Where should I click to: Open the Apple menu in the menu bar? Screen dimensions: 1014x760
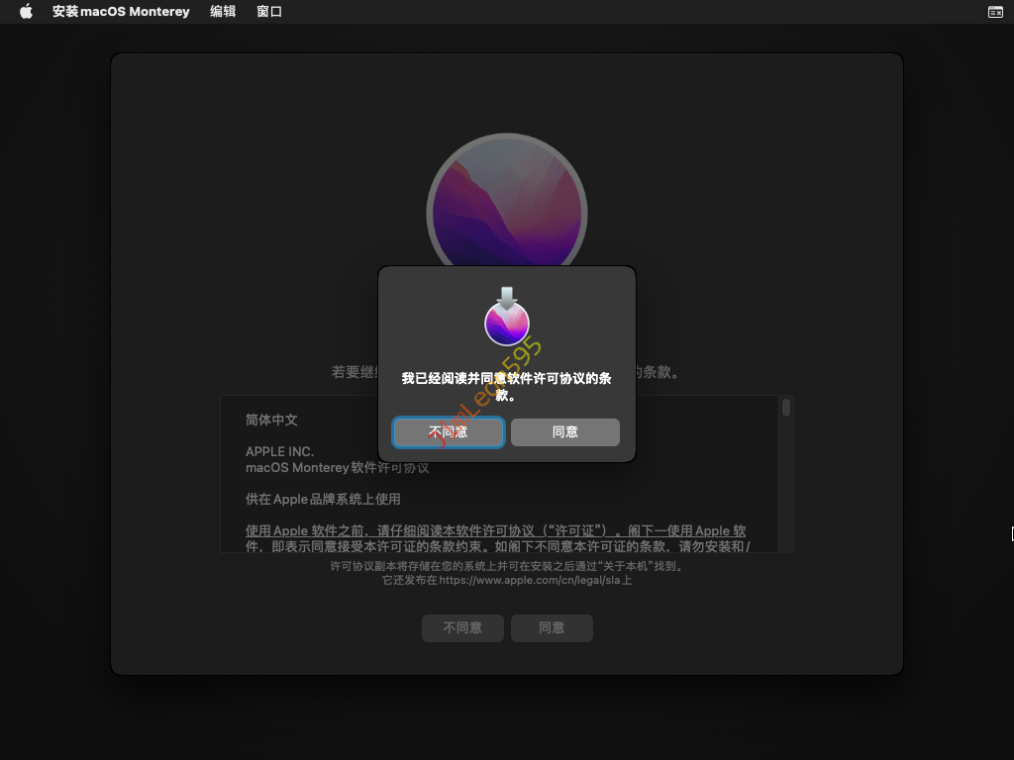[27, 12]
